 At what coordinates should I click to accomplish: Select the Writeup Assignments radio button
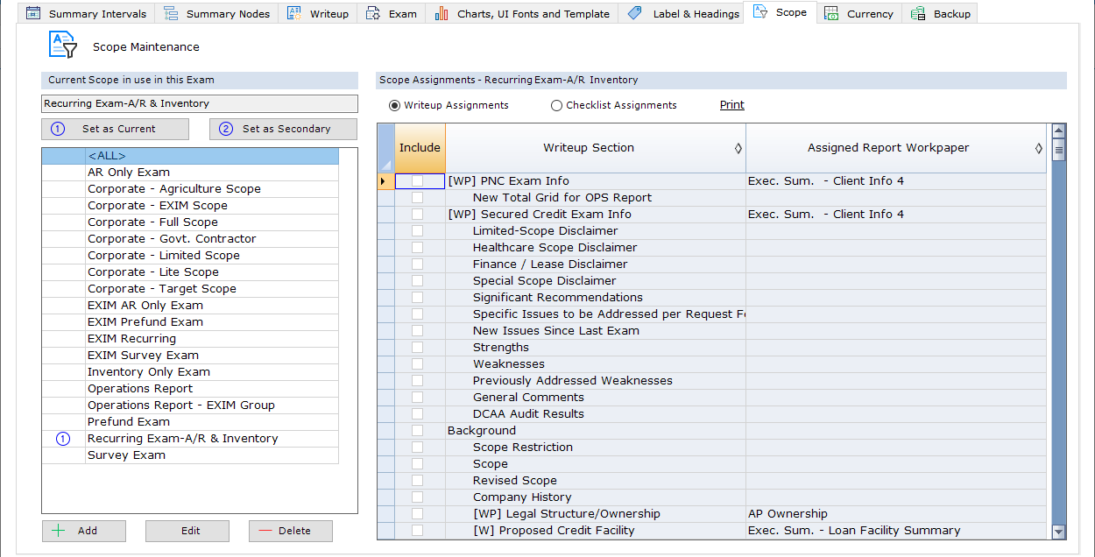(394, 106)
